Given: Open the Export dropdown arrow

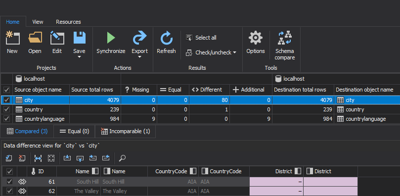Looking at the screenshot, I should pos(139,56).
